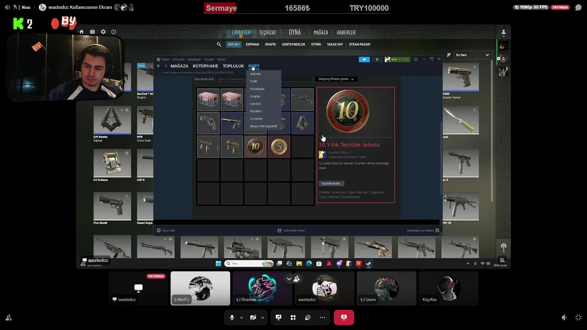This screenshot has width=587, height=330.
Task: Select Shadow participant tile
Action: pyautogui.click(x=262, y=288)
